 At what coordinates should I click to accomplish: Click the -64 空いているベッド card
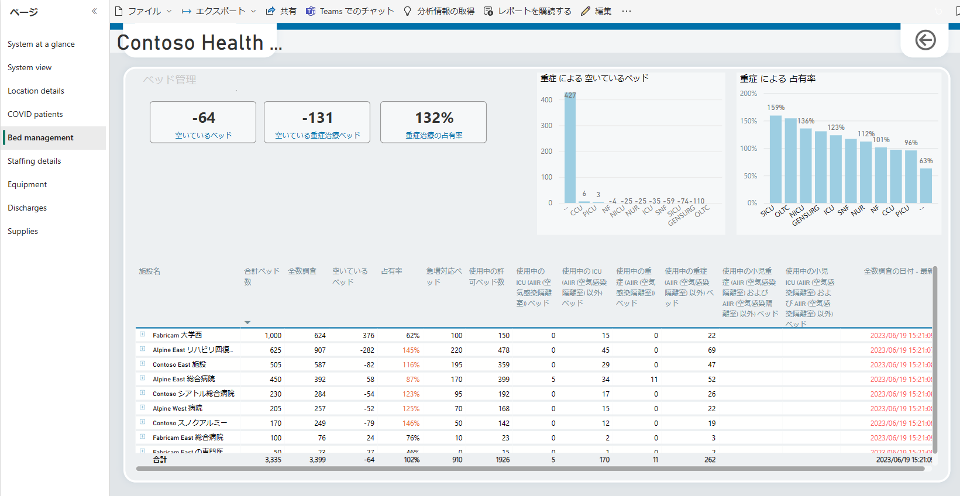click(203, 122)
